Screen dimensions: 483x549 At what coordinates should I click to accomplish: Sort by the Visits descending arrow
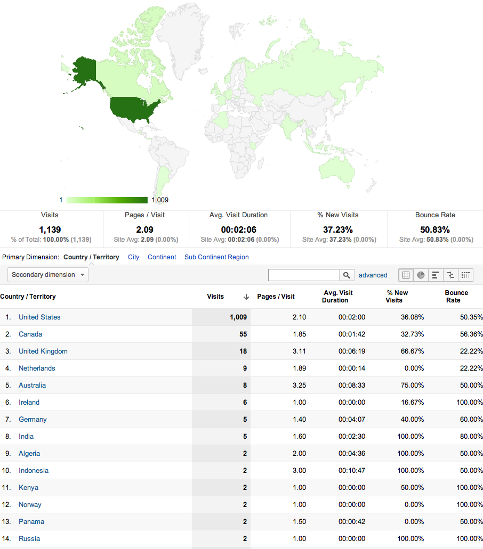[x=246, y=297]
